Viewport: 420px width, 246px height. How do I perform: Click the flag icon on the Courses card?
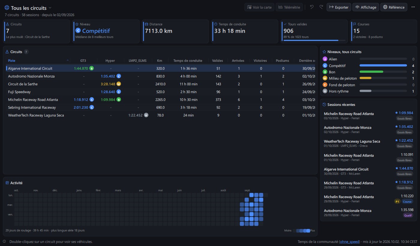point(355,24)
